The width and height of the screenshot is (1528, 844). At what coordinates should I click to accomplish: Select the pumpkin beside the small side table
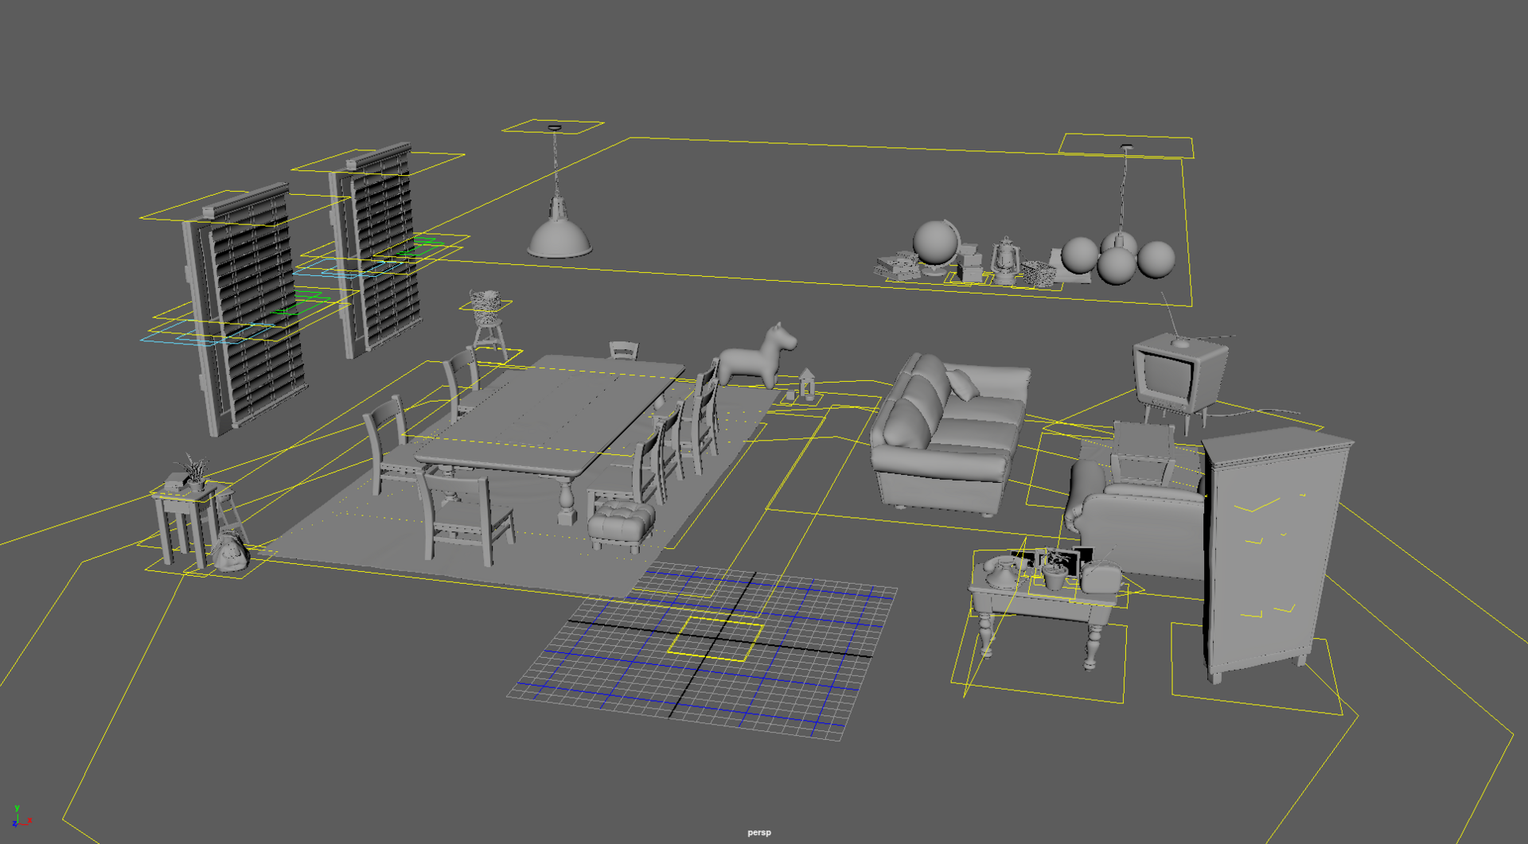coord(229,553)
